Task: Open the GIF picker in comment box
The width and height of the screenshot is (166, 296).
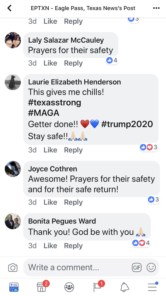Action: 136,268
